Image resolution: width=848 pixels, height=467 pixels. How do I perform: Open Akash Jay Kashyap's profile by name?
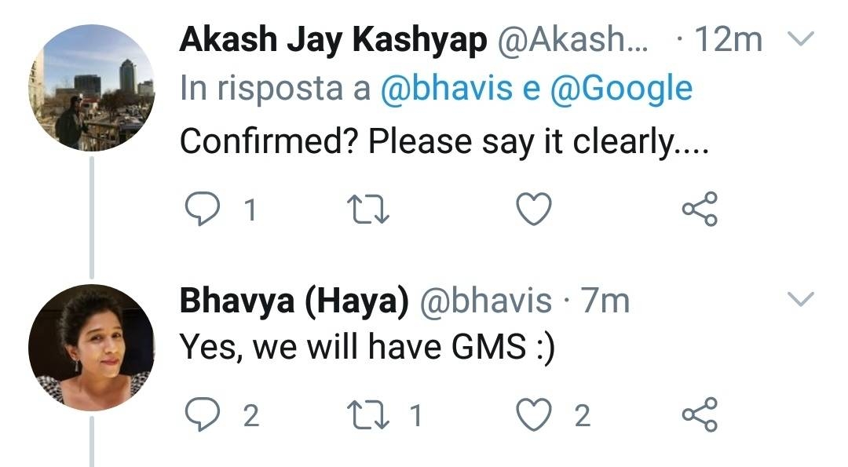point(333,41)
